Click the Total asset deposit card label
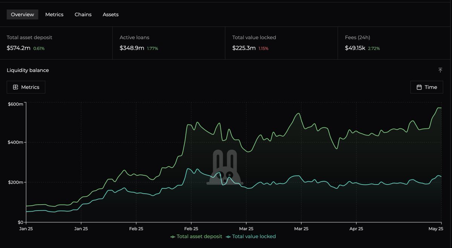Viewport: 452px width, 248px height. pos(29,37)
